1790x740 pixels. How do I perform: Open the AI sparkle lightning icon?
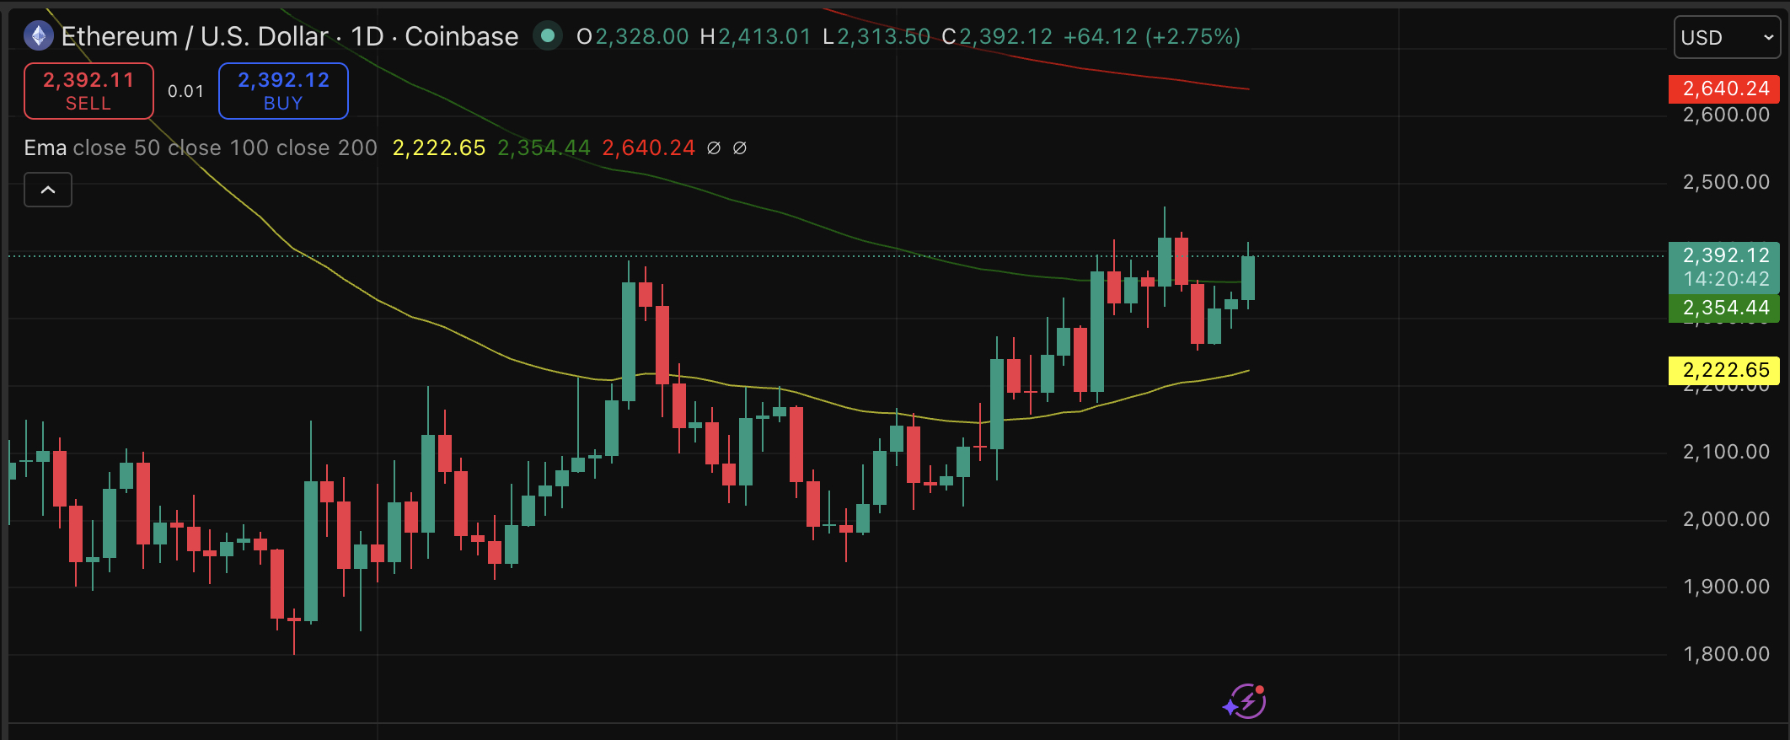(1245, 701)
